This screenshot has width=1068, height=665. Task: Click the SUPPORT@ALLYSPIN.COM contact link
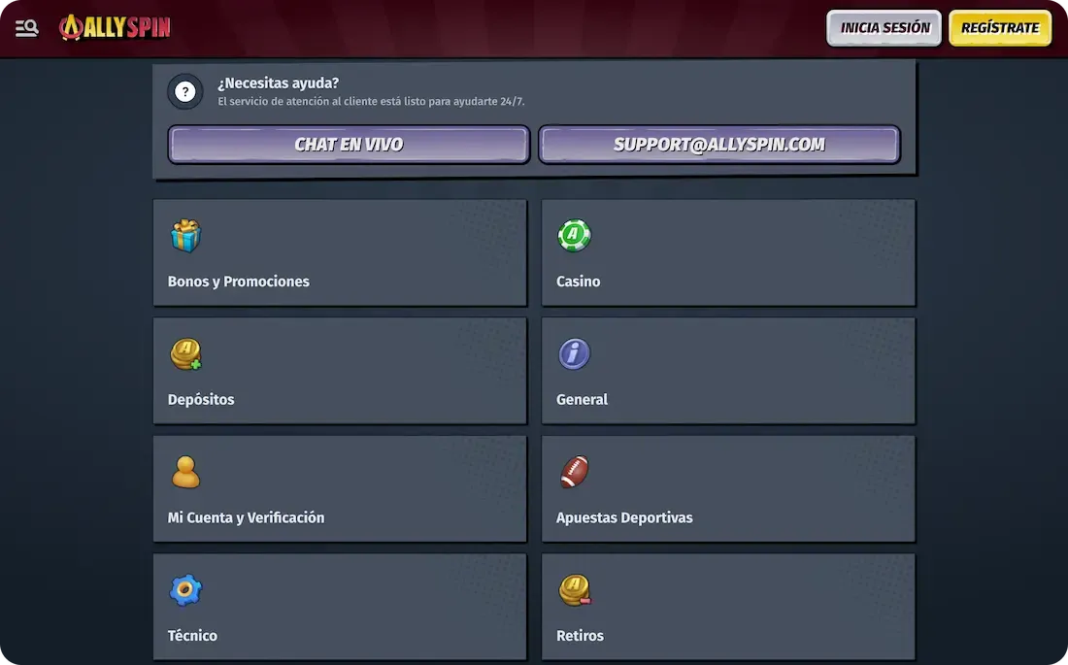click(719, 144)
